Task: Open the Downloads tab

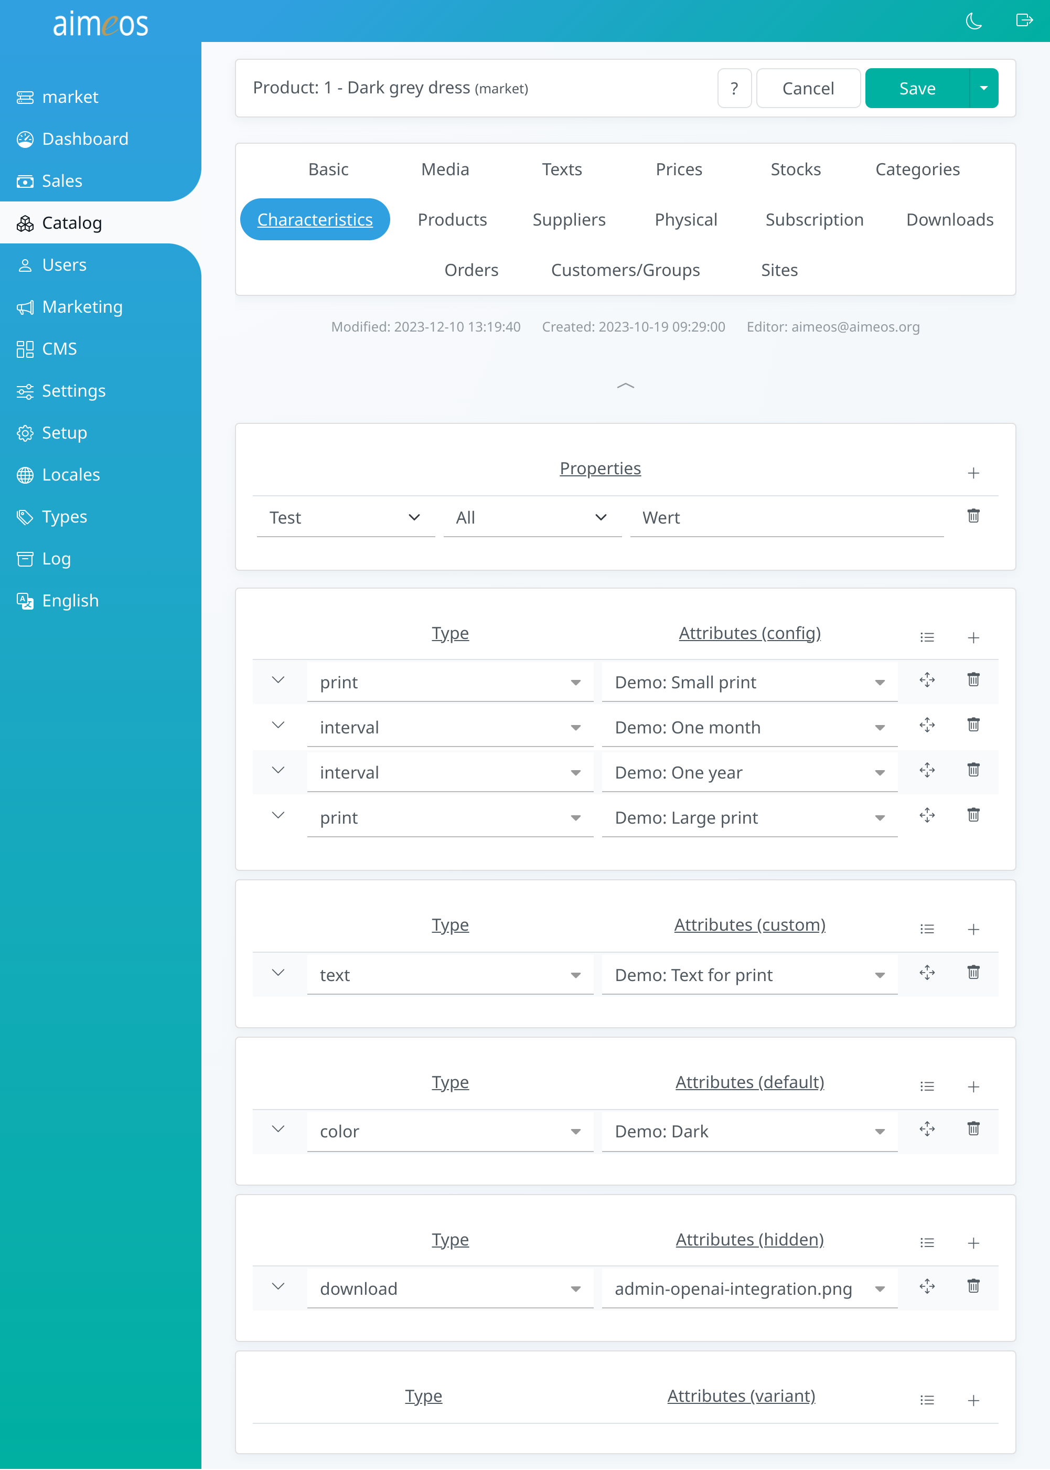Action: (949, 219)
